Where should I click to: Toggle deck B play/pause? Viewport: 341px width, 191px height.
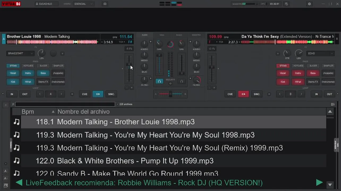[x=244, y=94]
